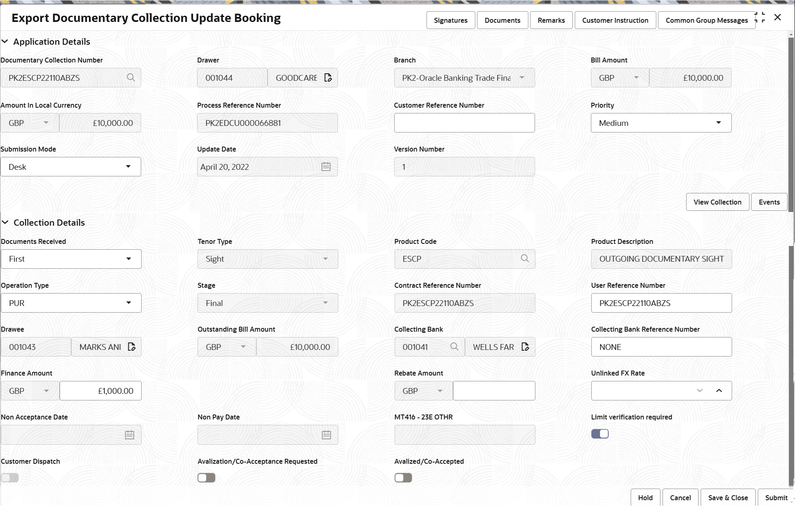This screenshot has width=795, height=506.
Task: Click Product Code search magnifier icon
Action: pyautogui.click(x=525, y=258)
